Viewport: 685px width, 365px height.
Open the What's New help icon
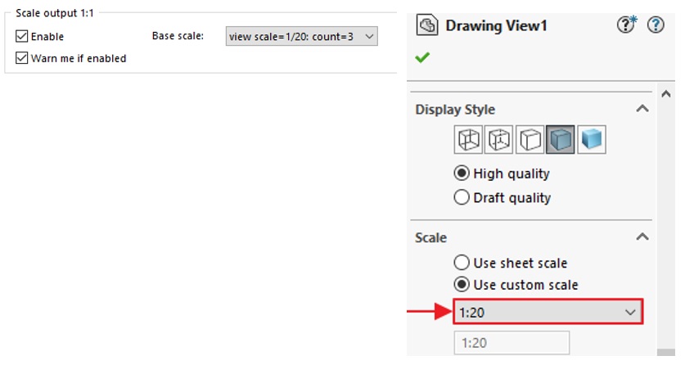[627, 25]
